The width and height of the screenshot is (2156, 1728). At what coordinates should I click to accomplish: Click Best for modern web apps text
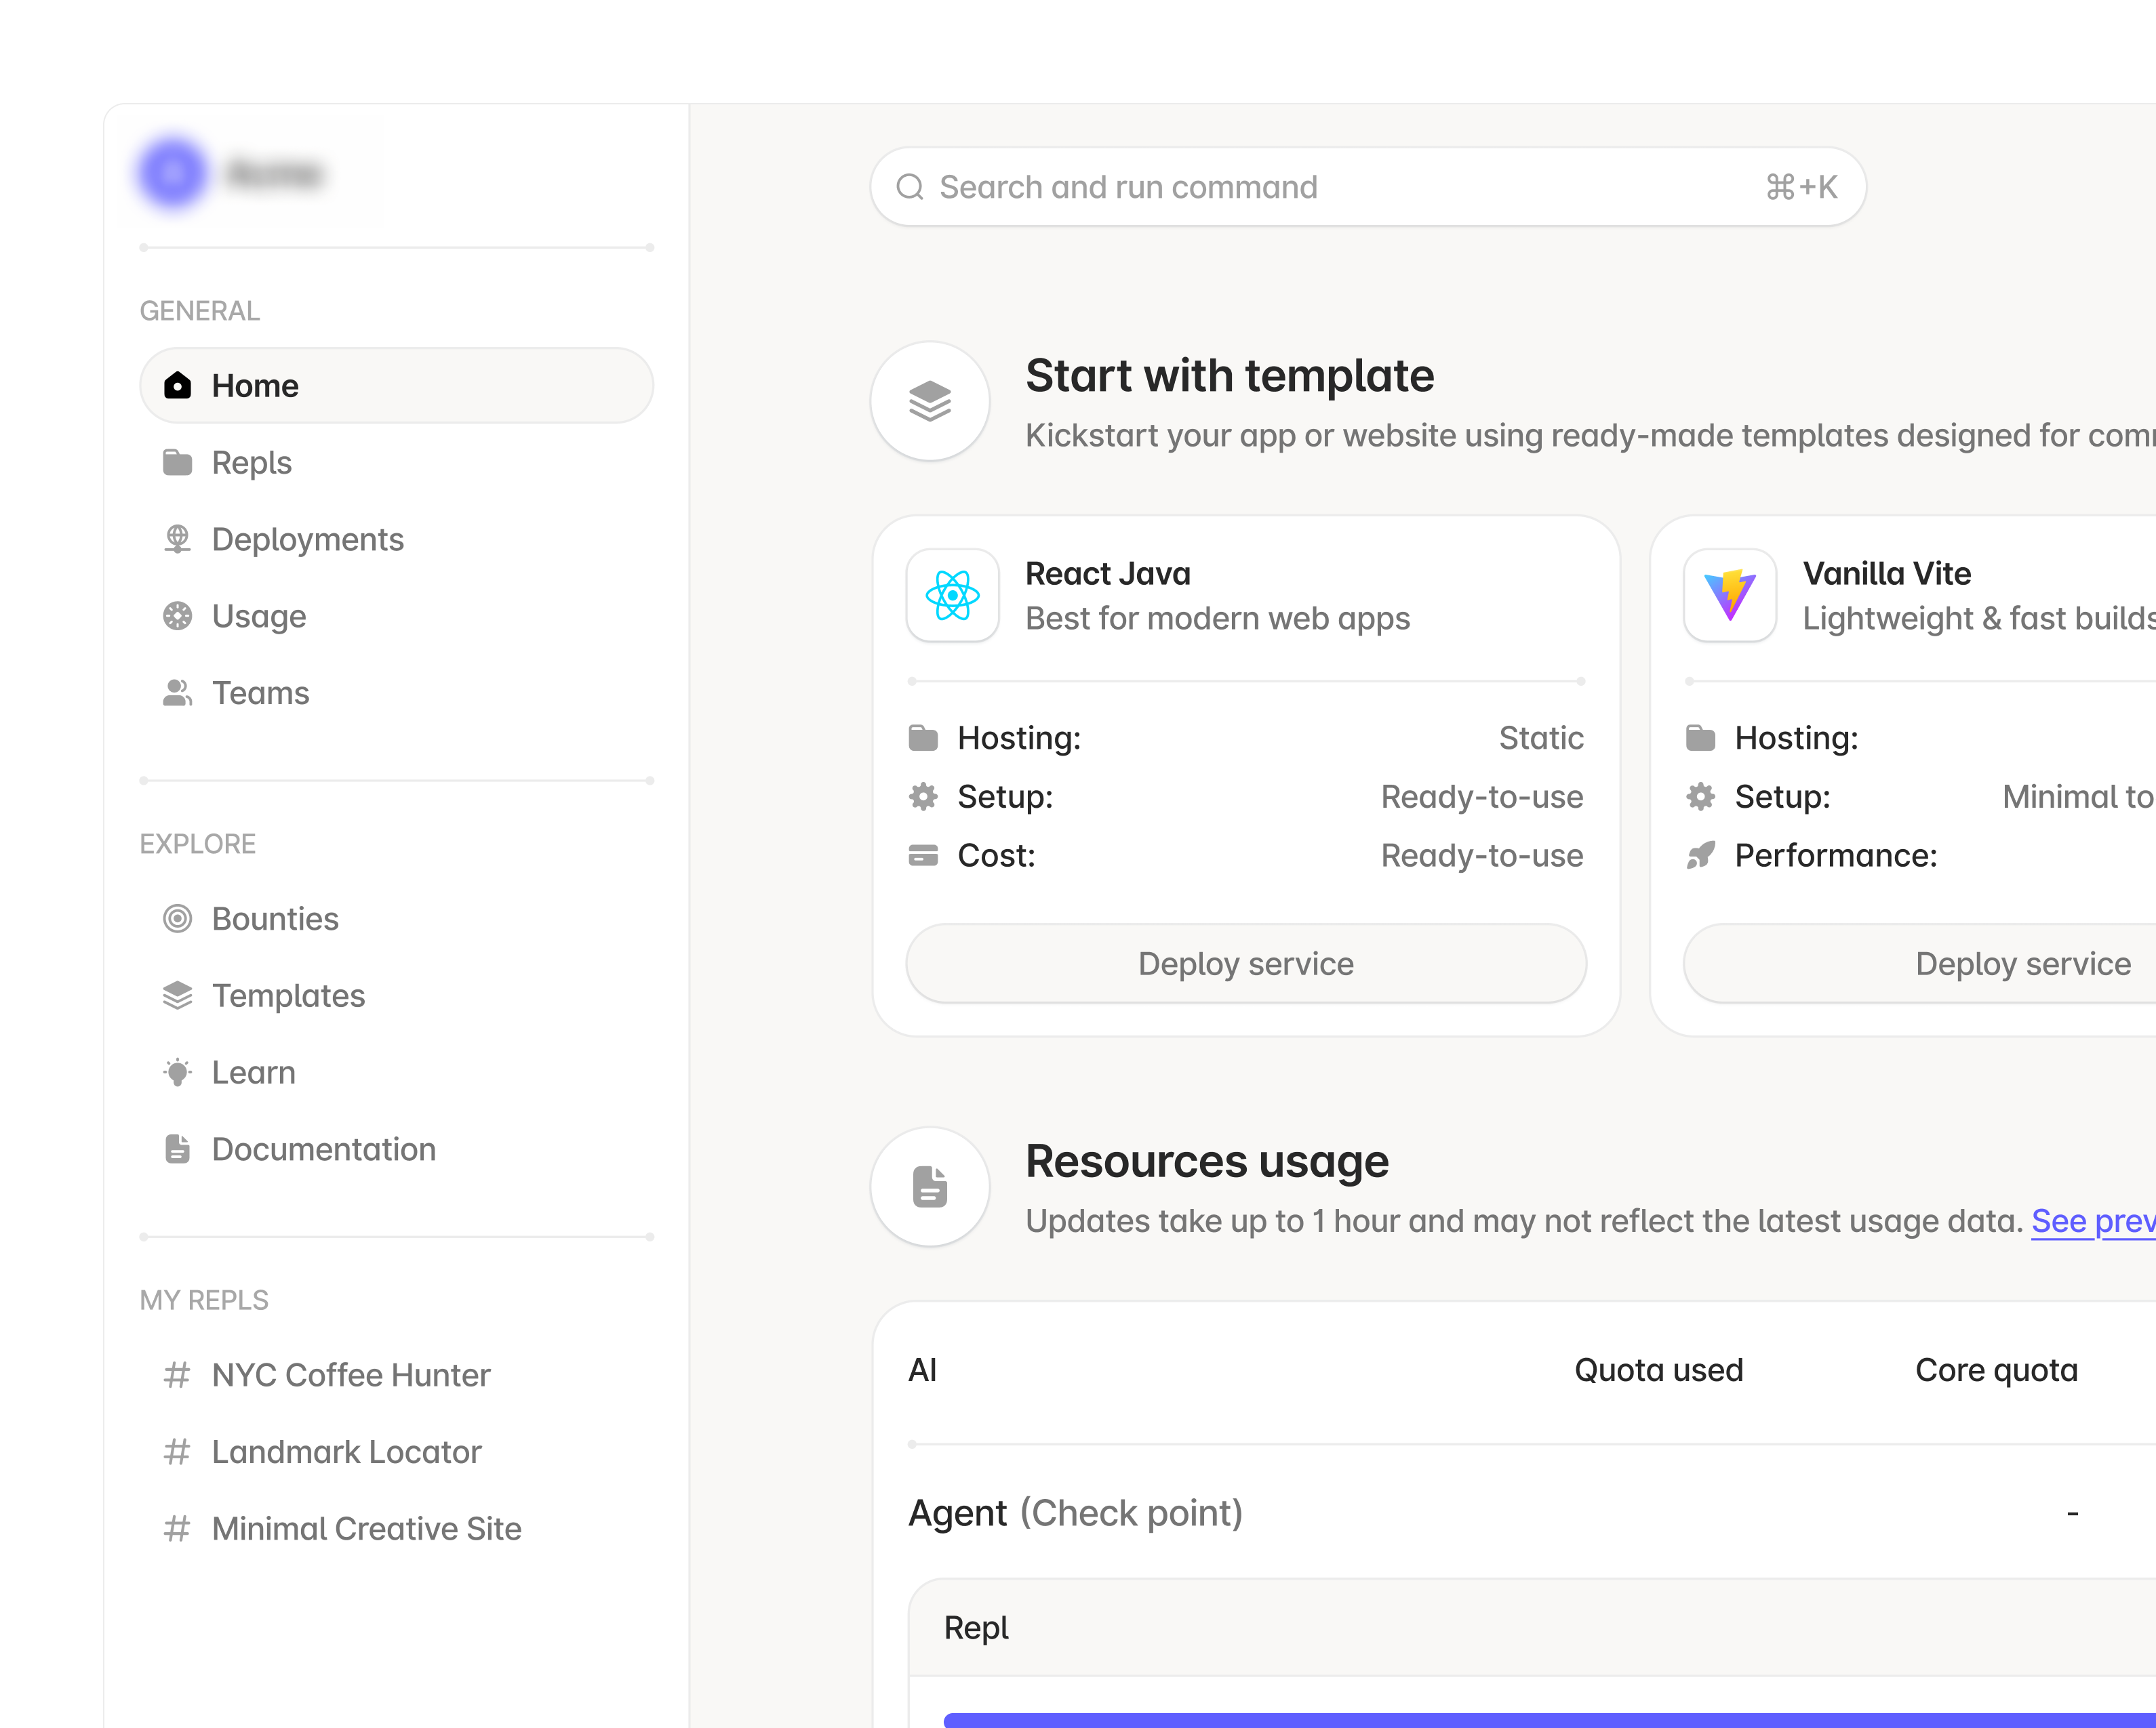pos(1218,619)
